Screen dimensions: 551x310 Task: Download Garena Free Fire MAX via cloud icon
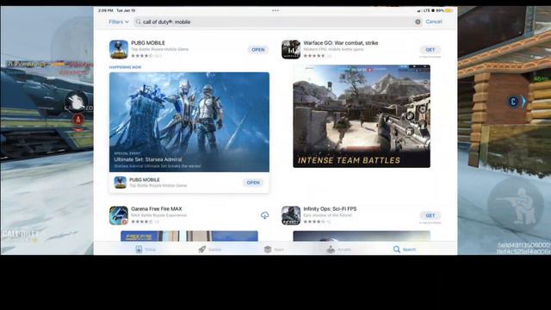(264, 215)
